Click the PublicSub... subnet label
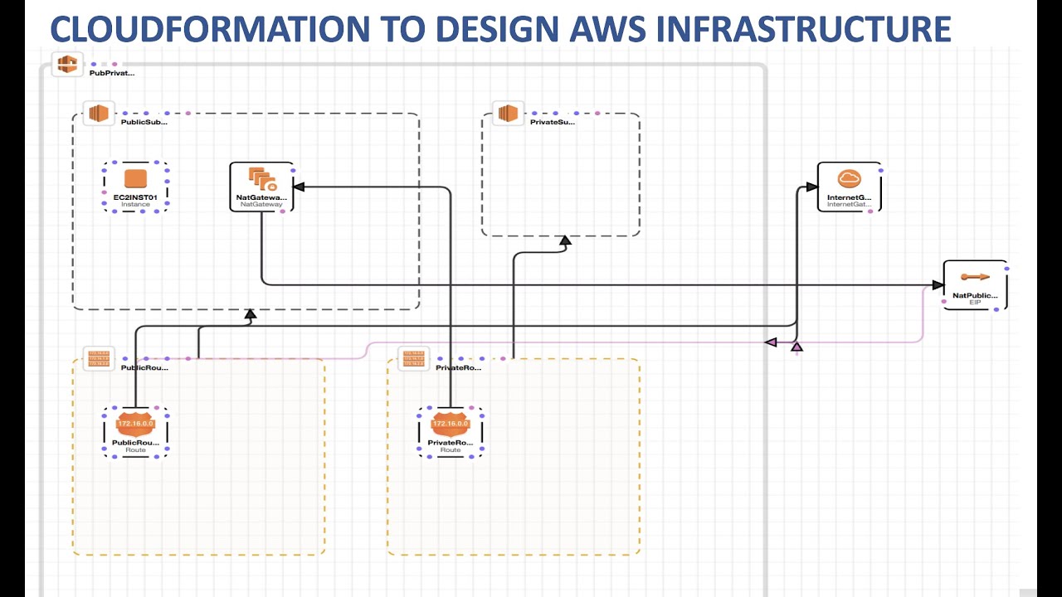Image resolution: width=1062 pixels, height=597 pixels. (144, 122)
